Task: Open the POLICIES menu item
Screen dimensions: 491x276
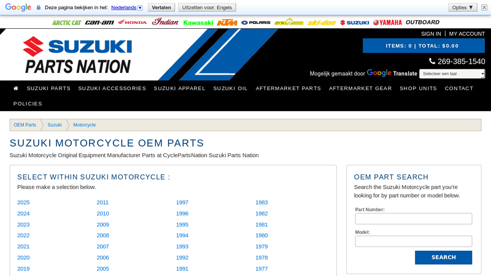Action: (28, 104)
